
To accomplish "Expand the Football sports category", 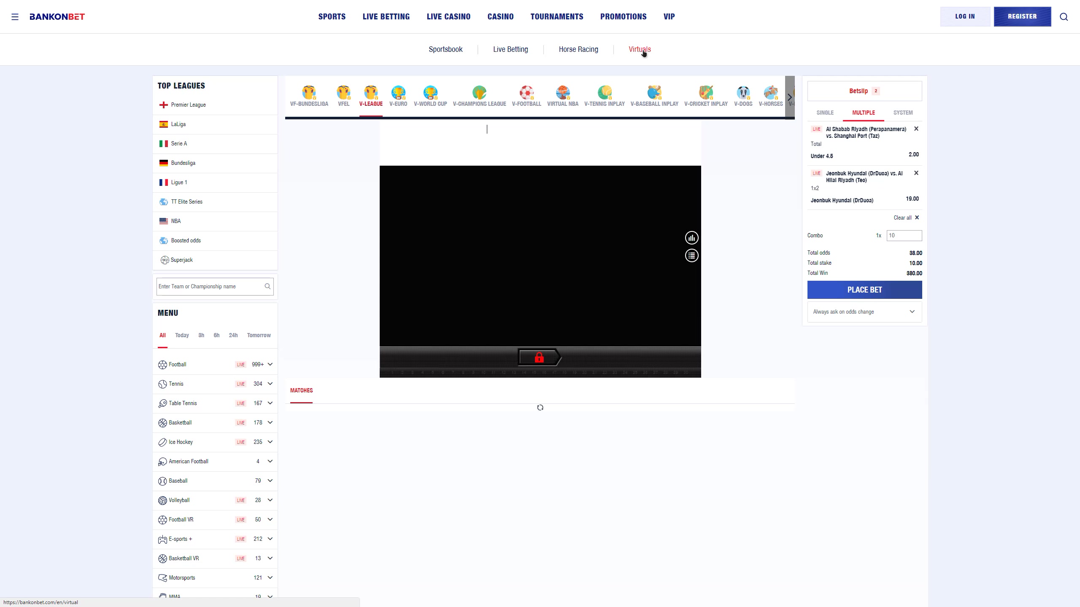I will coord(270,365).
